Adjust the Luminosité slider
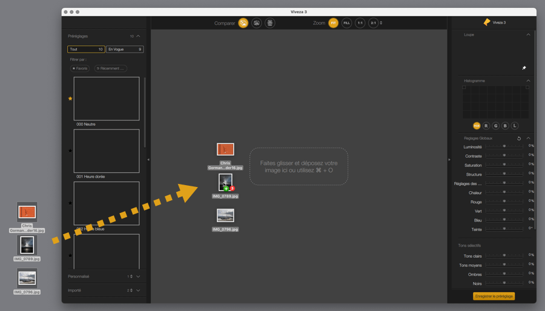 tap(504, 146)
